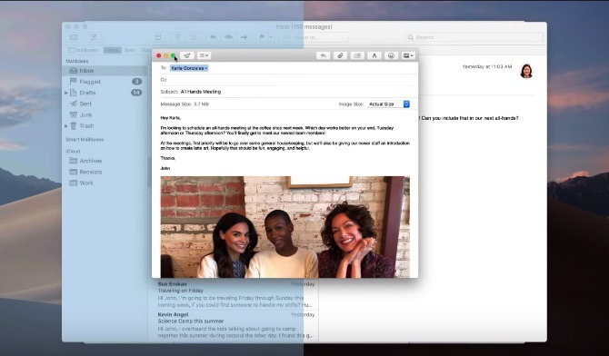Click the Smart Mailboxes section header
Screen dimensions: 609x356
coord(85,139)
